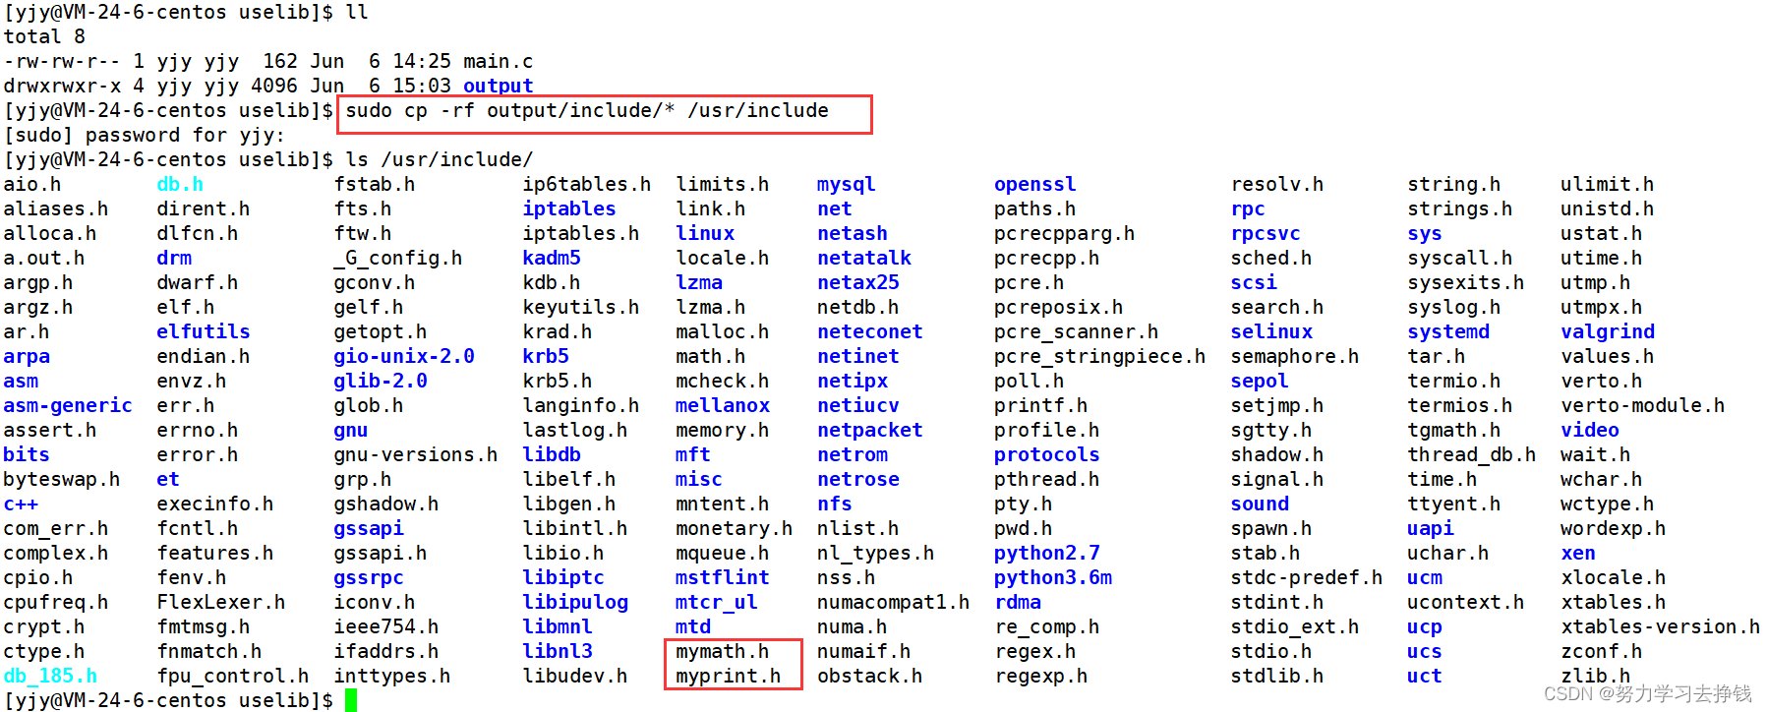Click the 'db.h' link entry
Viewport: 1767px width, 712px height.
pyautogui.click(x=180, y=185)
